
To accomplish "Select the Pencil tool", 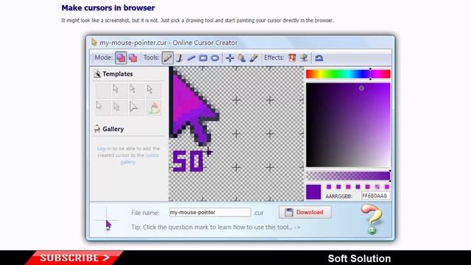I will pyautogui.click(x=167, y=57).
